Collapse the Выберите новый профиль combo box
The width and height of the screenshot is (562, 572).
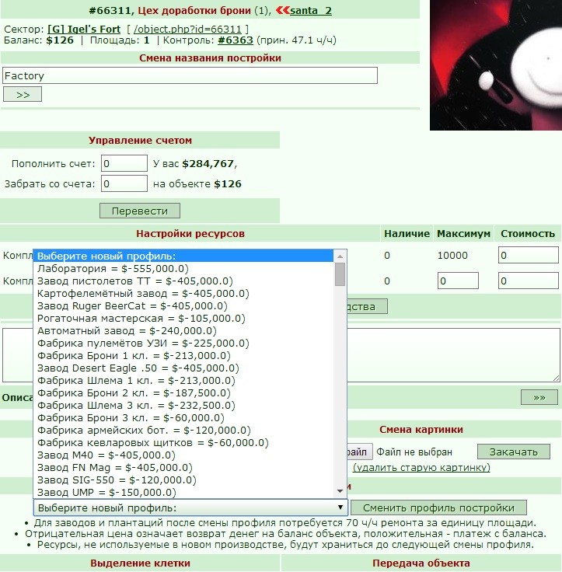(190, 507)
